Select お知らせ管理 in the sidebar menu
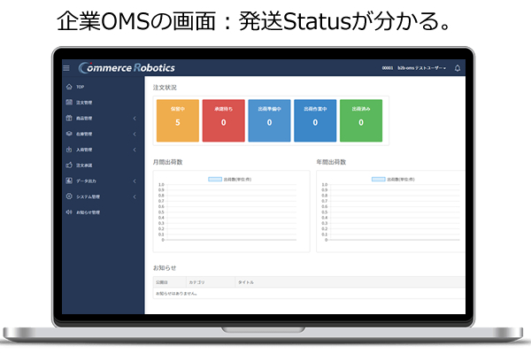Viewport: 531px width, 354px height. click(88, 212)
